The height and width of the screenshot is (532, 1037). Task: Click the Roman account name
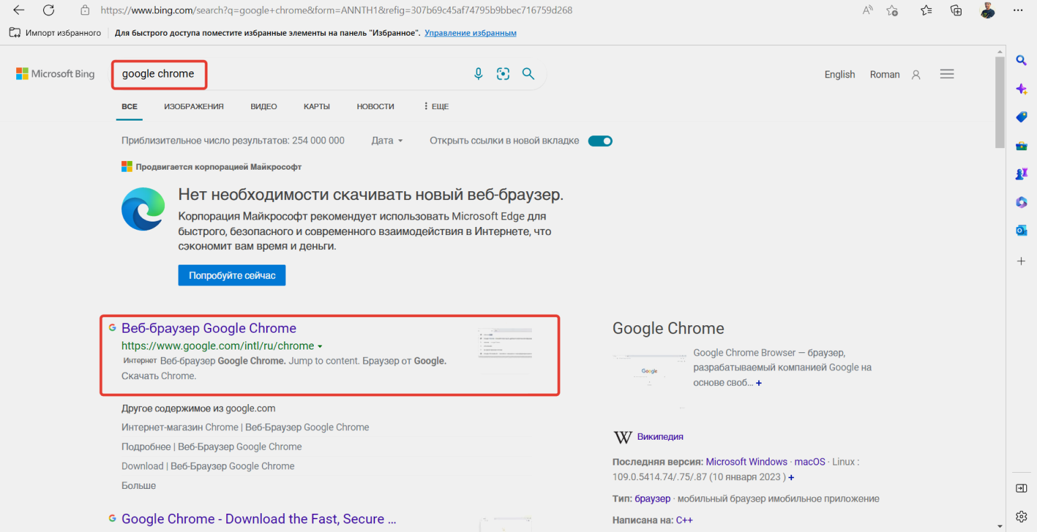pos(885,75)
